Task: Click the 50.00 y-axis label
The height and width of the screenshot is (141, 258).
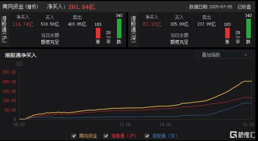Action: point(10,110)
